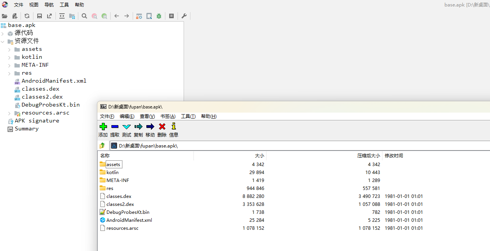Click the text search magnifier icon
This screenshot has width=490, height=251.
click(84, 16)
